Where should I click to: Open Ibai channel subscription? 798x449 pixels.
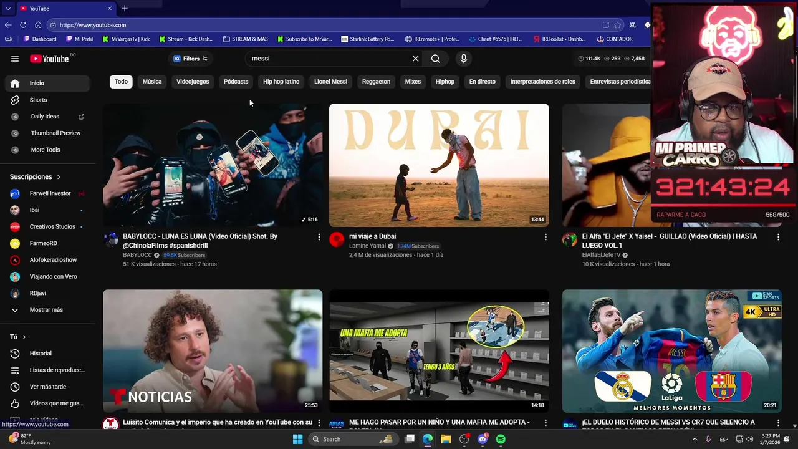pyautogui.click(x=47, y=210)
